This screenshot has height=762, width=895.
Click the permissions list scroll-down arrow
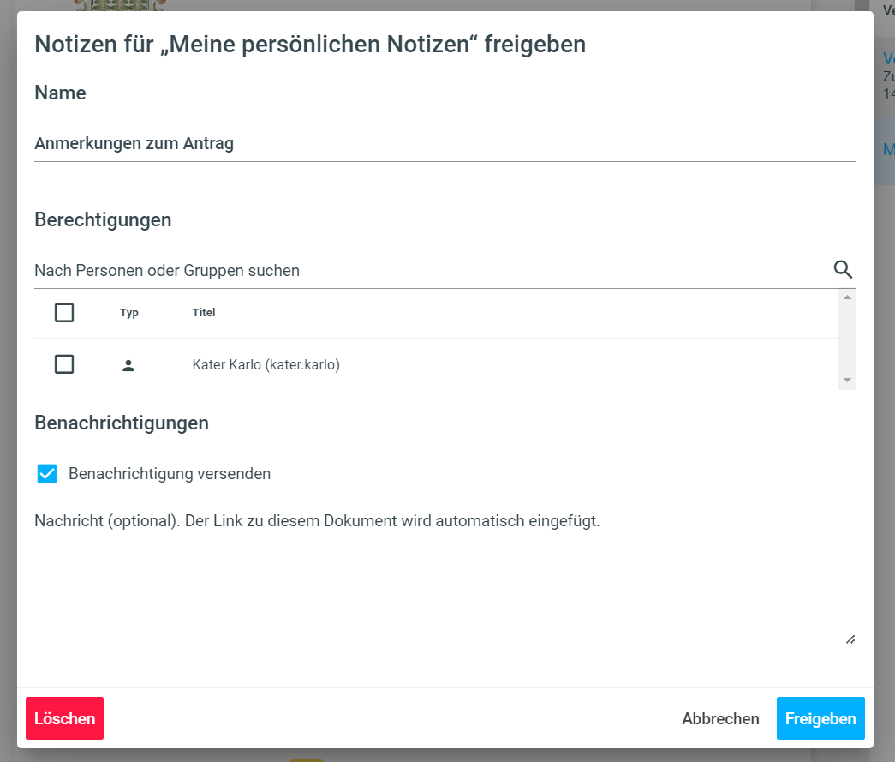pos(847,380)
